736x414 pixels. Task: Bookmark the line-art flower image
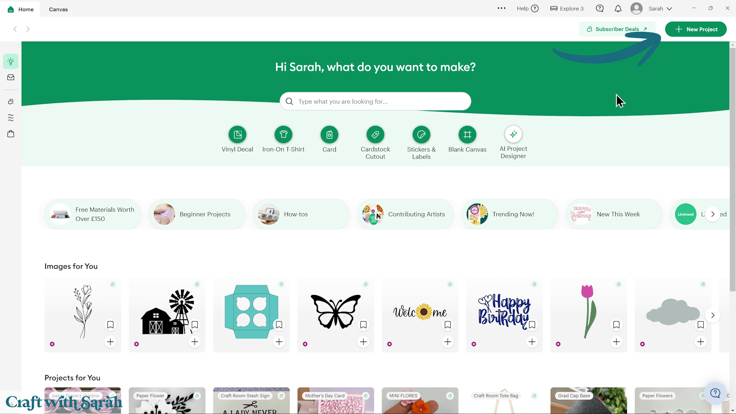coord(110,325)
